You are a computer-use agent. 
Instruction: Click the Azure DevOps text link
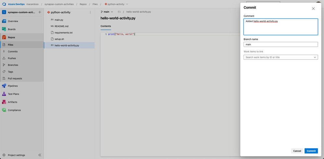(x=16, y=4)
